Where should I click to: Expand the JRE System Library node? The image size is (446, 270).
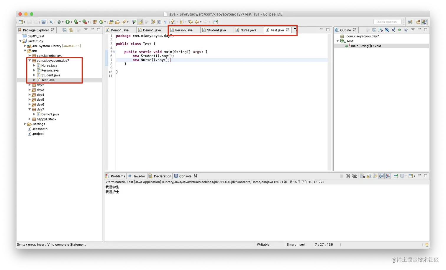[25, 46]
